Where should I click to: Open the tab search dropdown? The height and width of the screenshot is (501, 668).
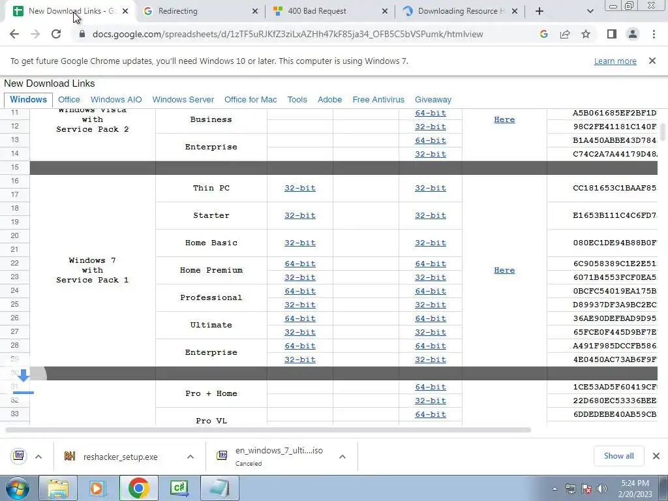pyautogui.click(x=590, y=11)
